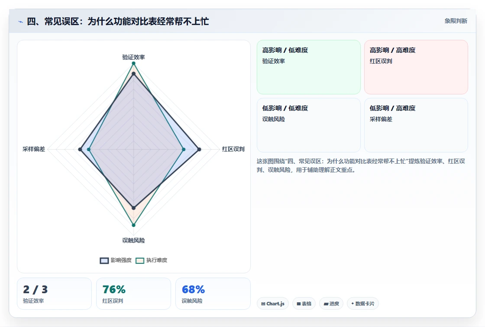The height and width of the screenshot is (327, 485).
Task: Click the section title 四、常见误区
Action: pos(118,21)
